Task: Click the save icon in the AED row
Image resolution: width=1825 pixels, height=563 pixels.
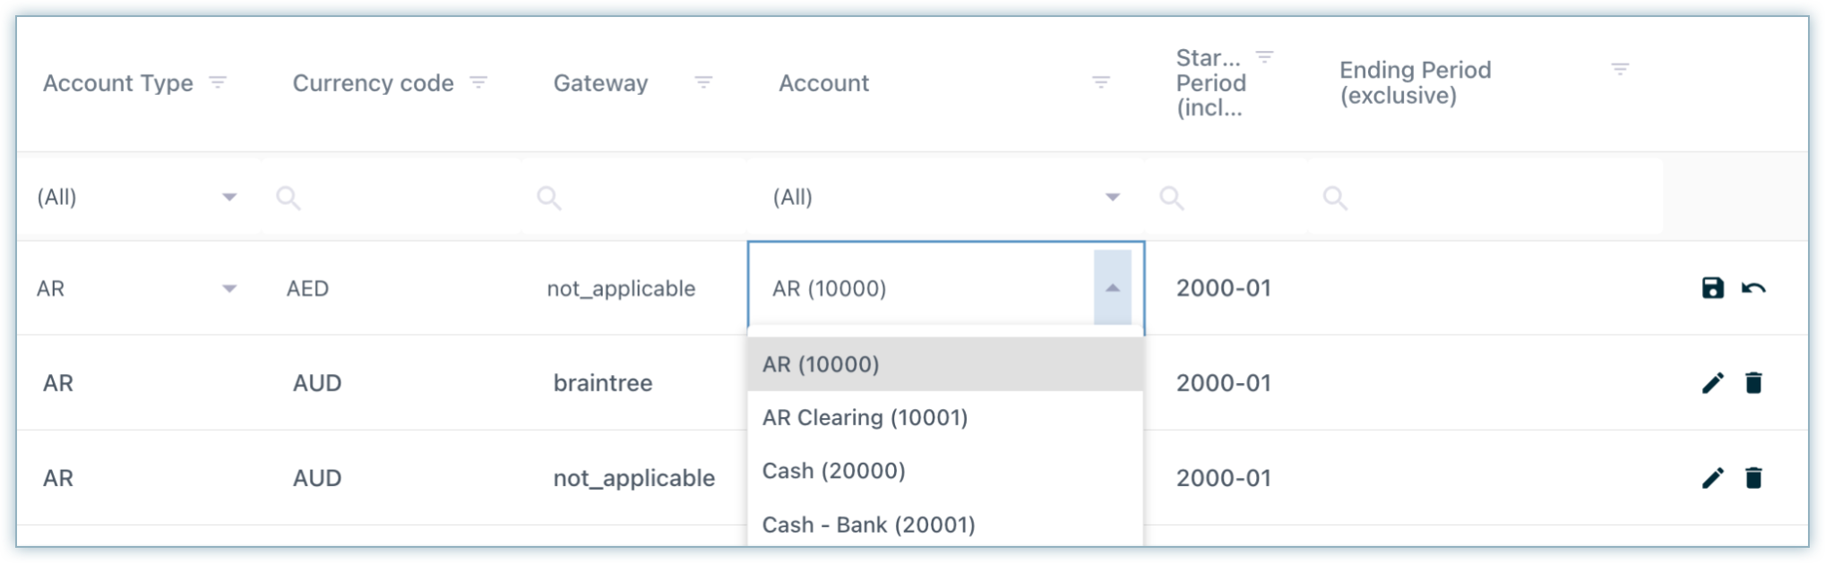Action: pos(1712,288)
